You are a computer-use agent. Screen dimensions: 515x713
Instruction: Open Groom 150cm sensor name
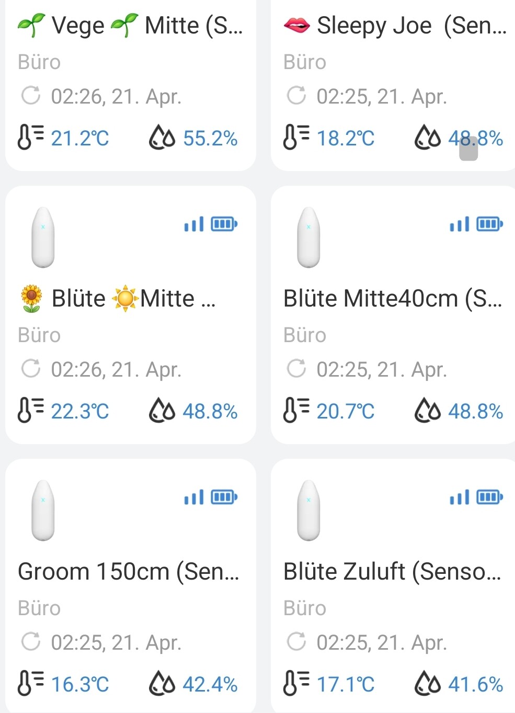point(129,571)
